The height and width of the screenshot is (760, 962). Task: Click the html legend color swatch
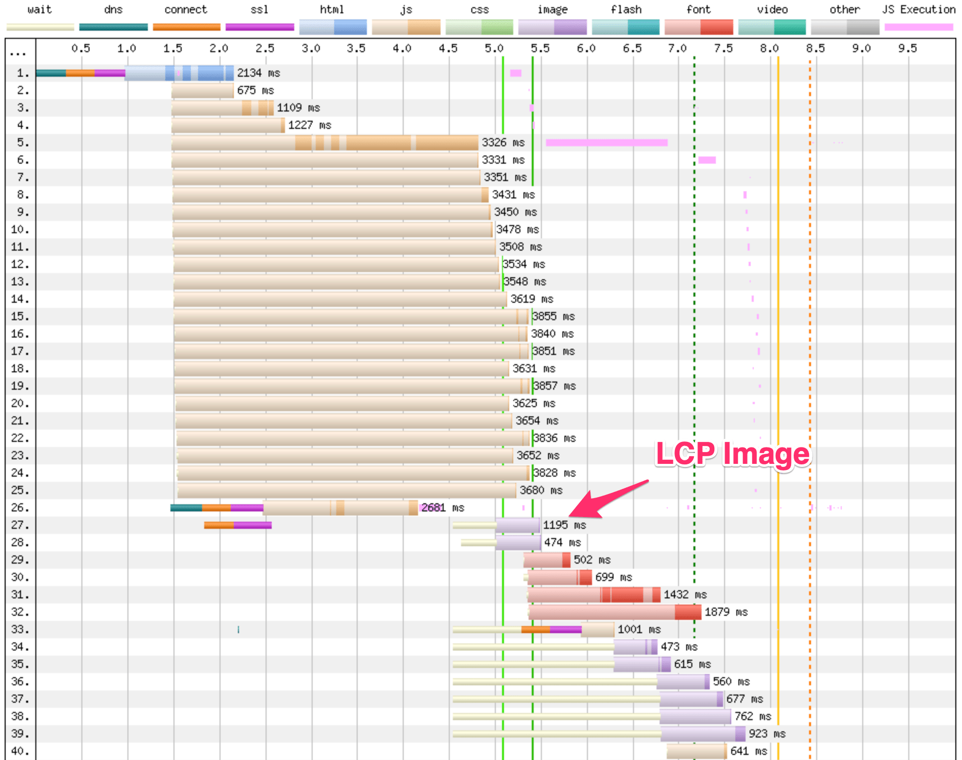point(333,27)
